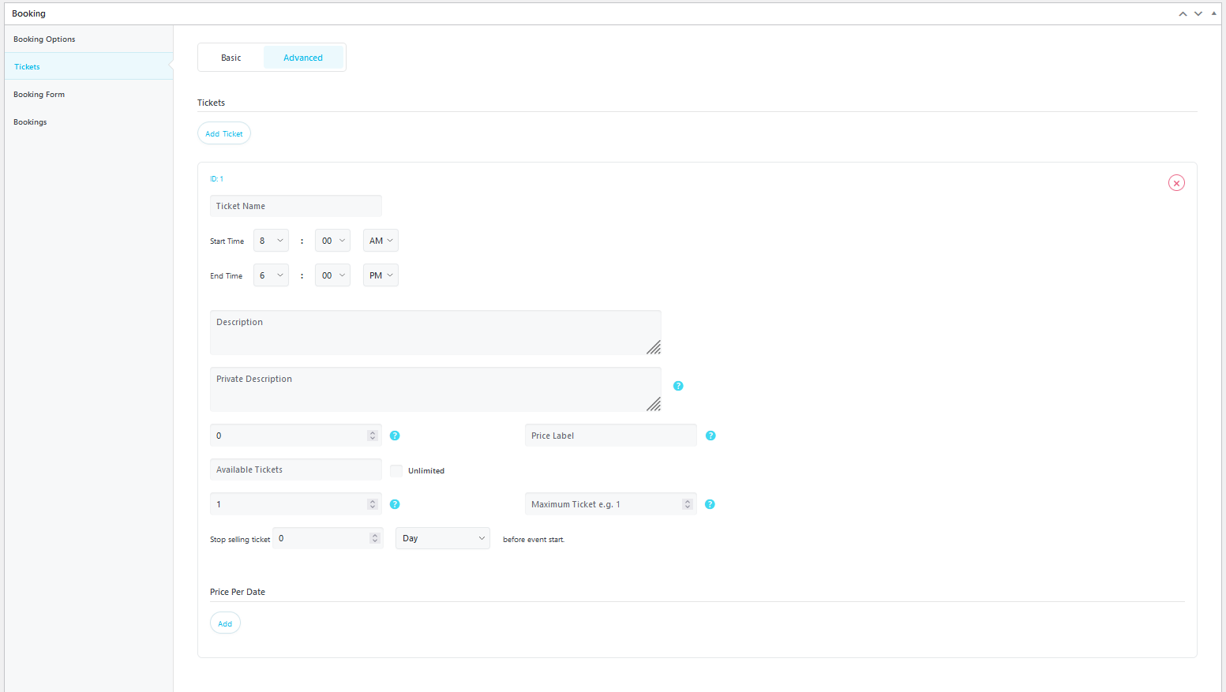Click Add under Price Per Date
Viewport: 1226px width, 692px height.
click(x=225, y=623)
